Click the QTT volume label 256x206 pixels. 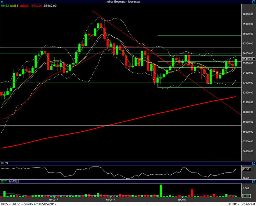(x=4, y=181)
